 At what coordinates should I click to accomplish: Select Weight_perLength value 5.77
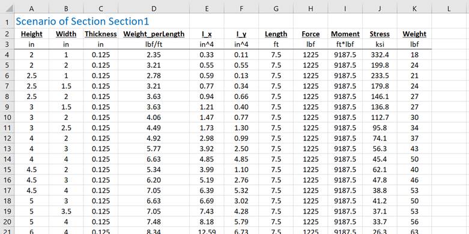pyautogui.click(x=154, y=149)
